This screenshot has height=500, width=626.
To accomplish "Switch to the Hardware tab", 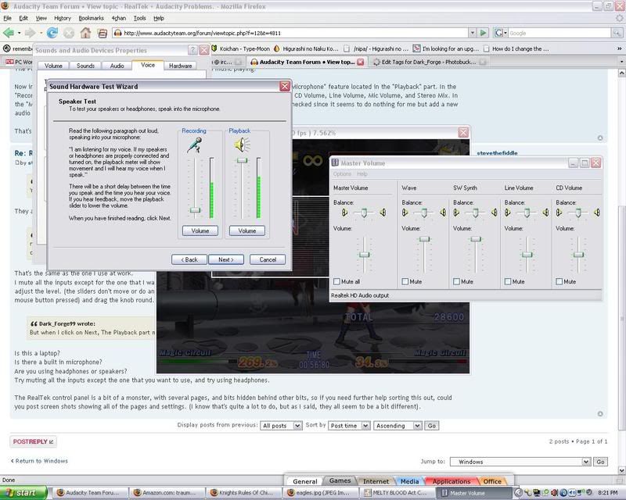I will [181, 66].
